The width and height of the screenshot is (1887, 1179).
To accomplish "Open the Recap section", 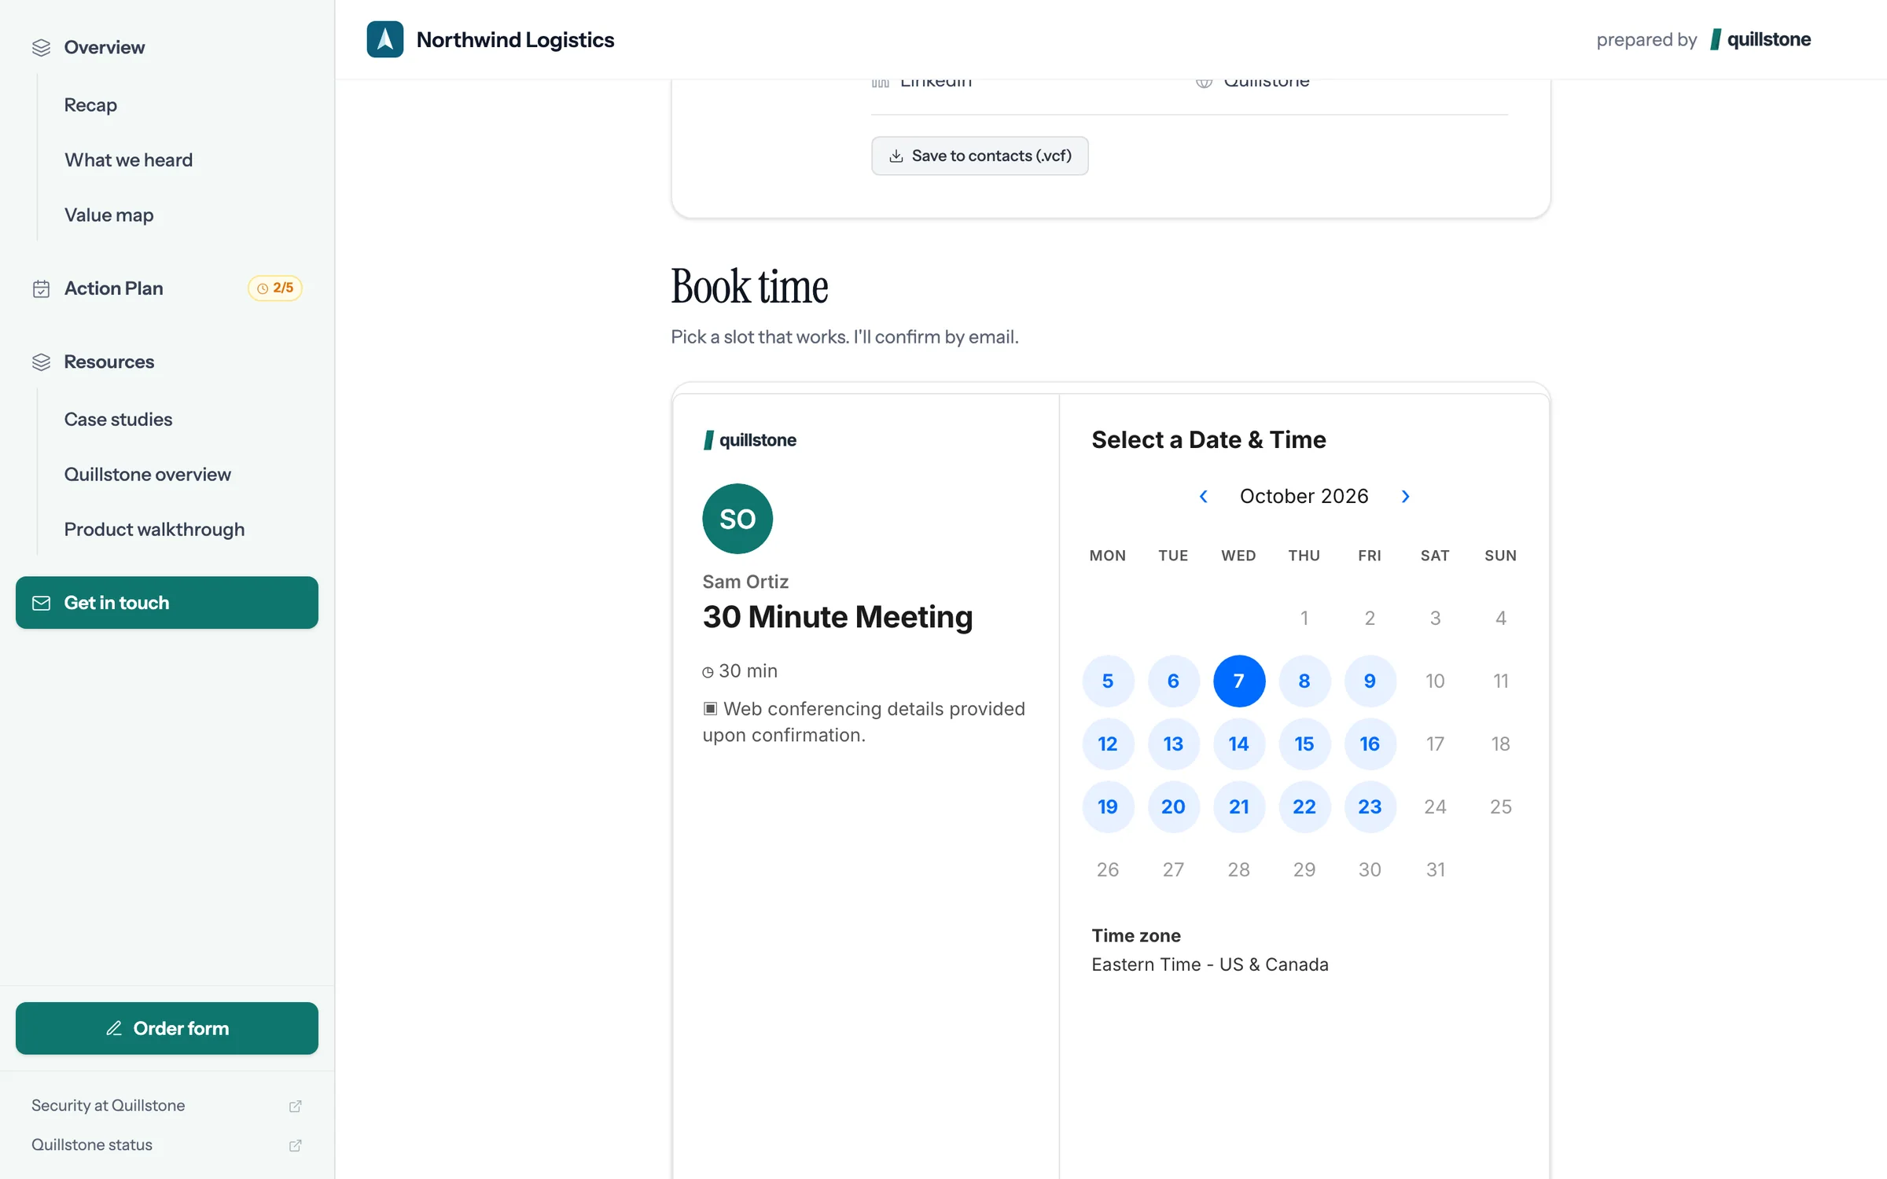I will (x=90, y=105).
